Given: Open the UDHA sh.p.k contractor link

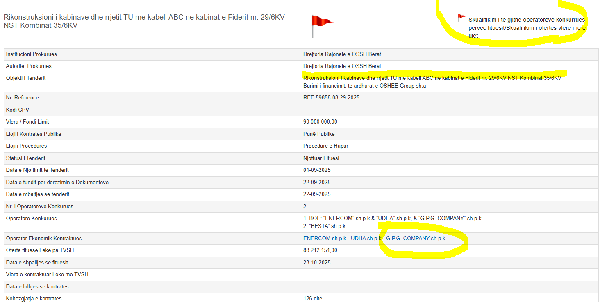Looking at the screenshot, I should coord(366,239).
